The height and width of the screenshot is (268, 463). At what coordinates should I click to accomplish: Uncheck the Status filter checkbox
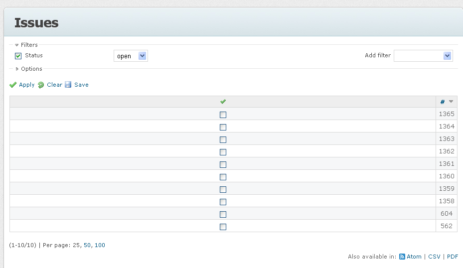pos(18,56)
